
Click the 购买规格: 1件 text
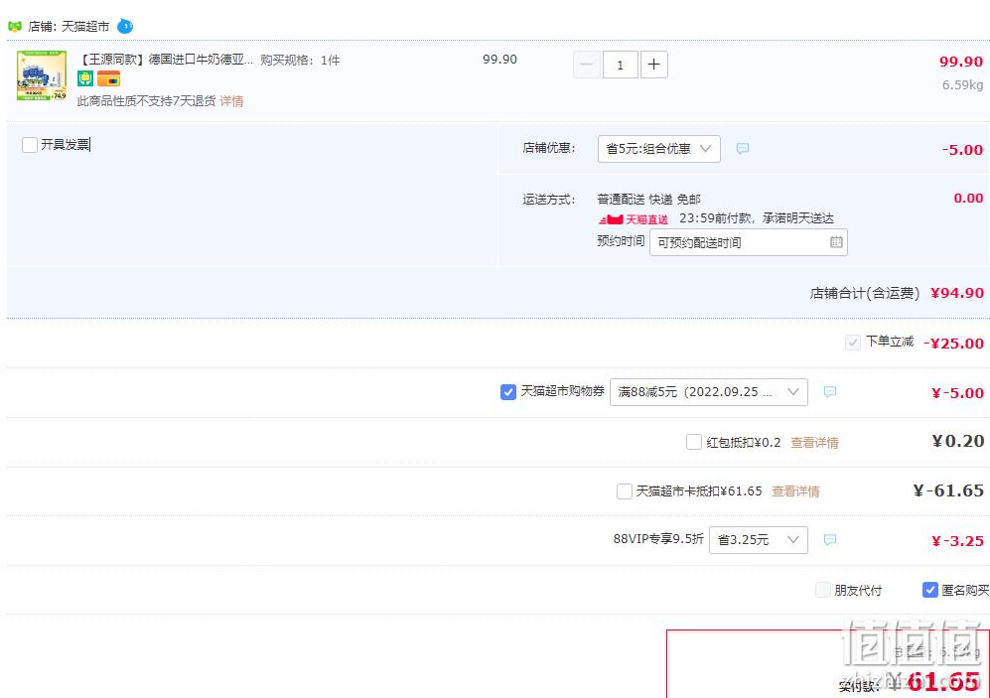pyautogui.click(x=300, y=60)
